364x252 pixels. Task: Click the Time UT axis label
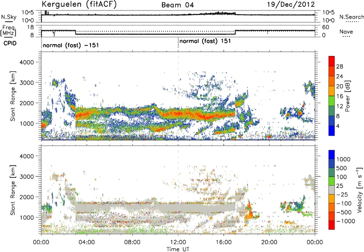click(x=178, y=249)
